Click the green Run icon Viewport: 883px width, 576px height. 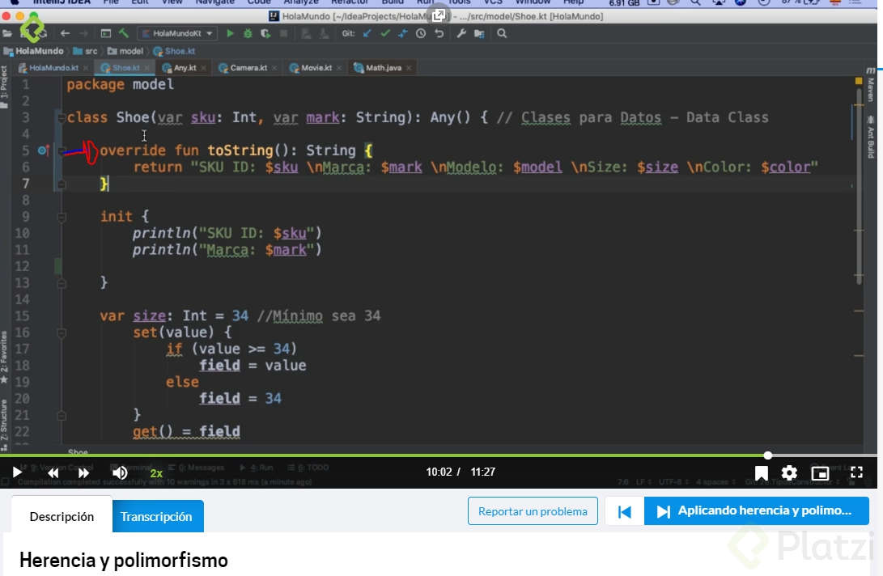click(x=230, y=34)
